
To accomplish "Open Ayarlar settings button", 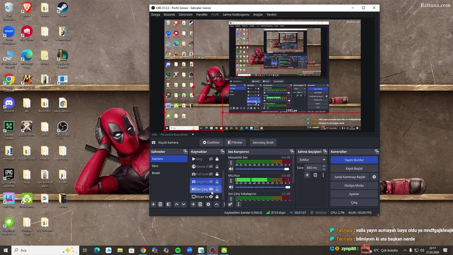I will click(354, 194).
